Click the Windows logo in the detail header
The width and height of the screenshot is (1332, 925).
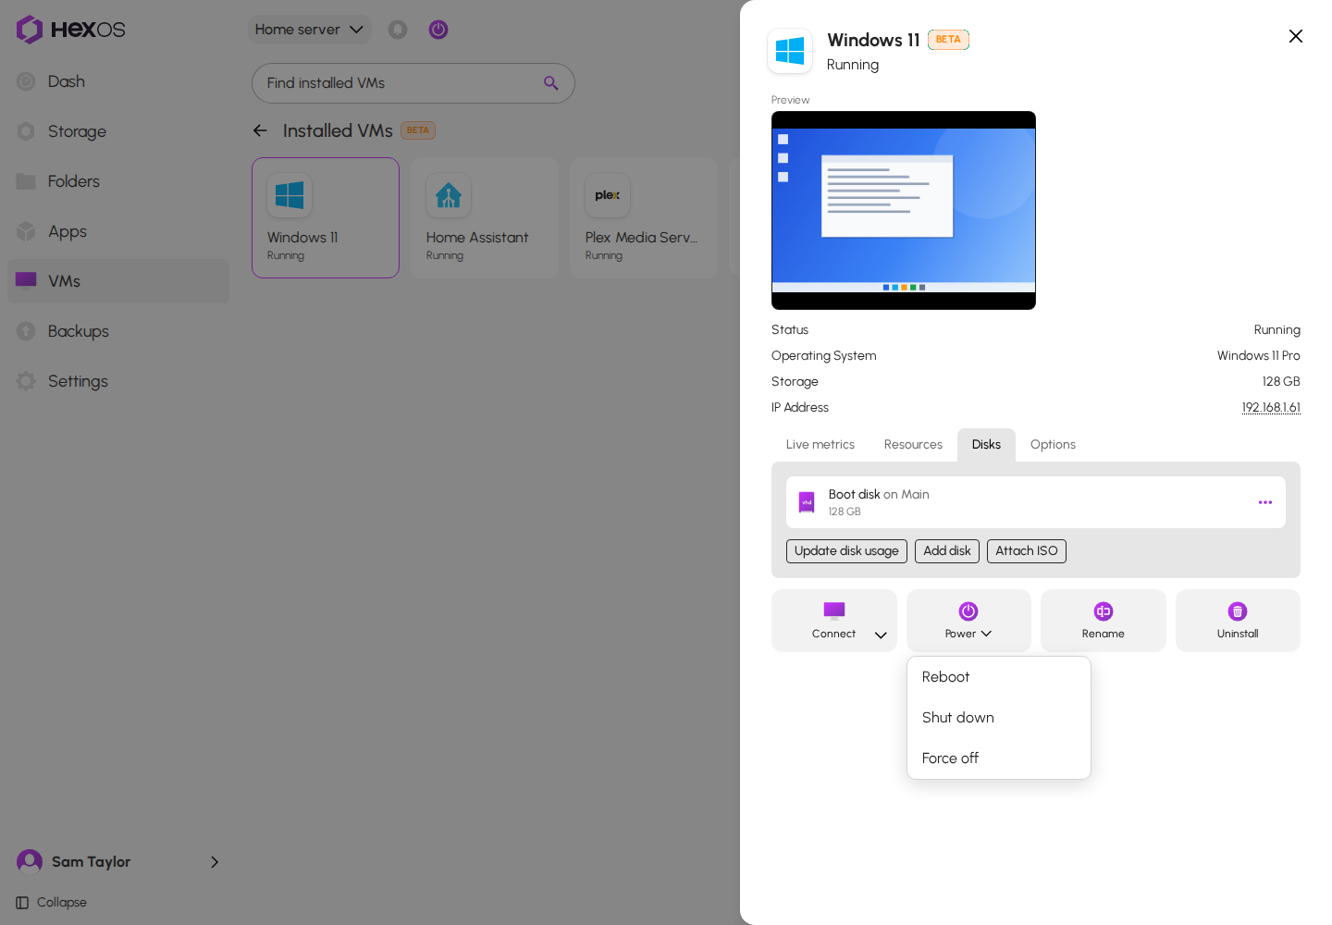790,51
